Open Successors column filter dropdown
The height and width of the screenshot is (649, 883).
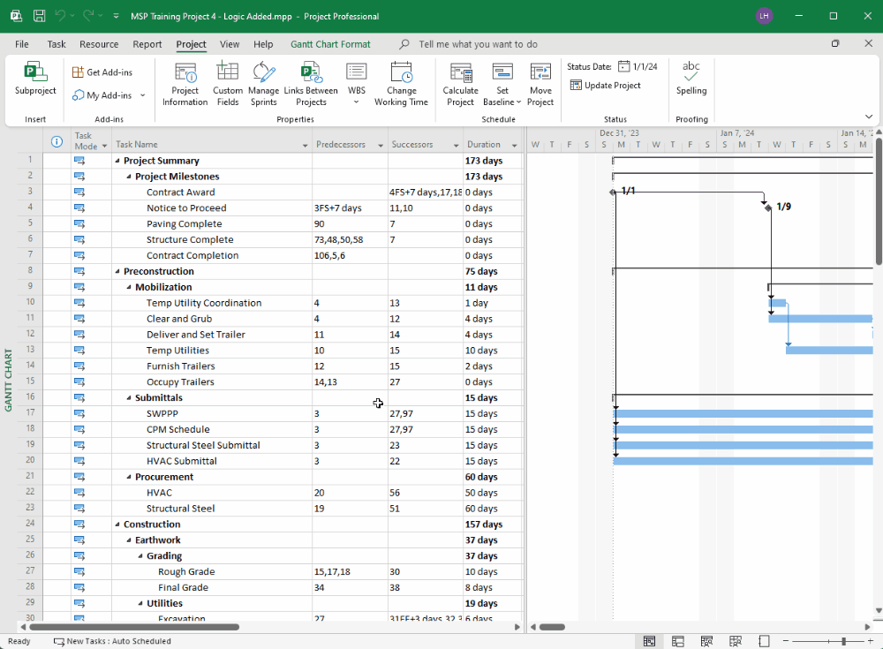coord(457,146)
